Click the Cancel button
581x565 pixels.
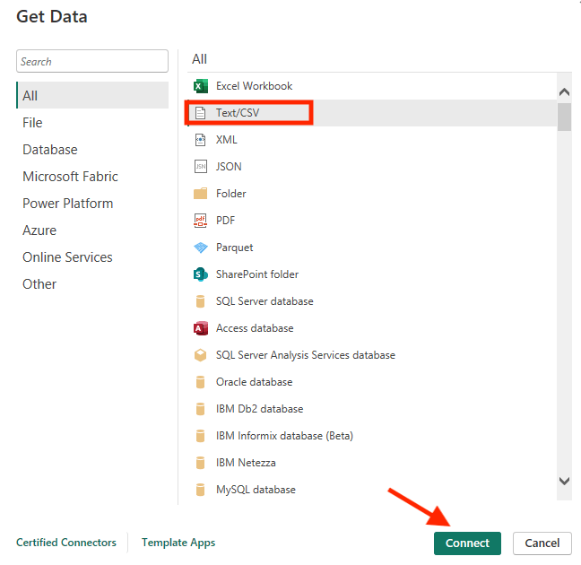pyautogui.click(x=542, y=543)
